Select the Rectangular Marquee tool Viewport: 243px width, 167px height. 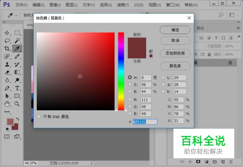pyautogui.click(x=17, y=33)
